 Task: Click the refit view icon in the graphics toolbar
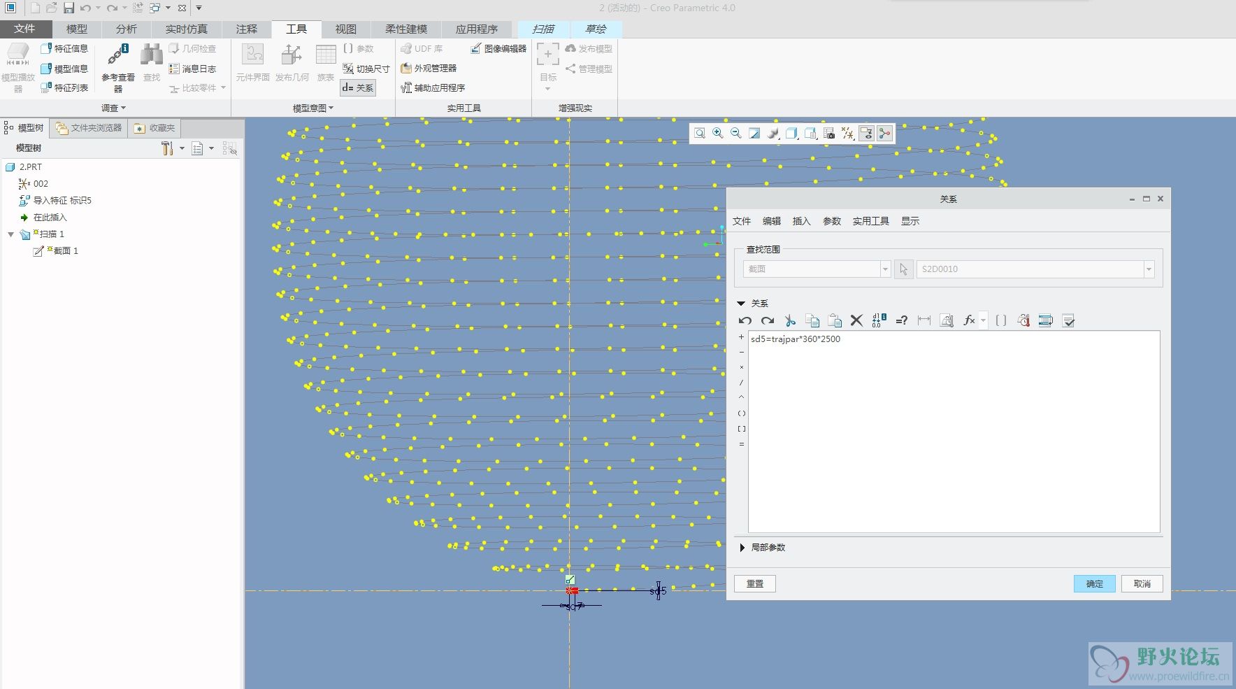point(700,133)
